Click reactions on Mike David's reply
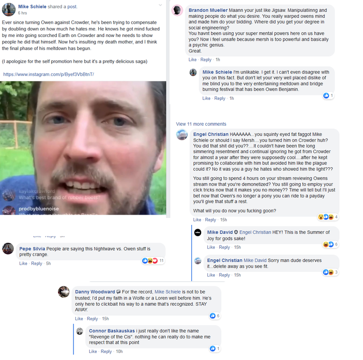This screenshot has width=363, height=360. (330, 245)
